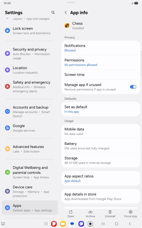Screen dimensions: 142x228
Task: Open Notifications settings for Chess
Action: pos(101,48)
